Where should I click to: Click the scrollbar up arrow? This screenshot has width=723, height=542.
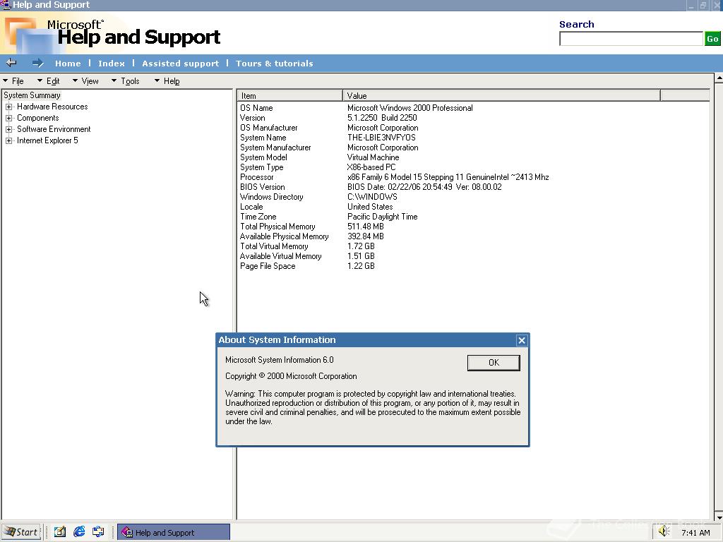[x=718, y=79]
